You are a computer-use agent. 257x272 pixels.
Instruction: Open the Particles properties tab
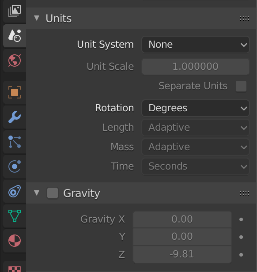click(x=15, y=142)
